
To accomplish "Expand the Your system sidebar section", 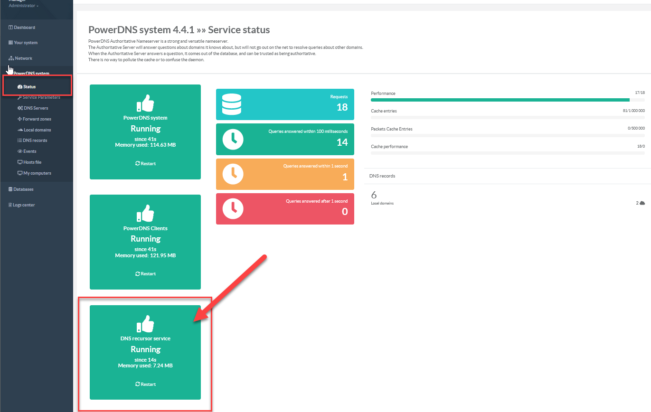I will (x=25, y=43).
